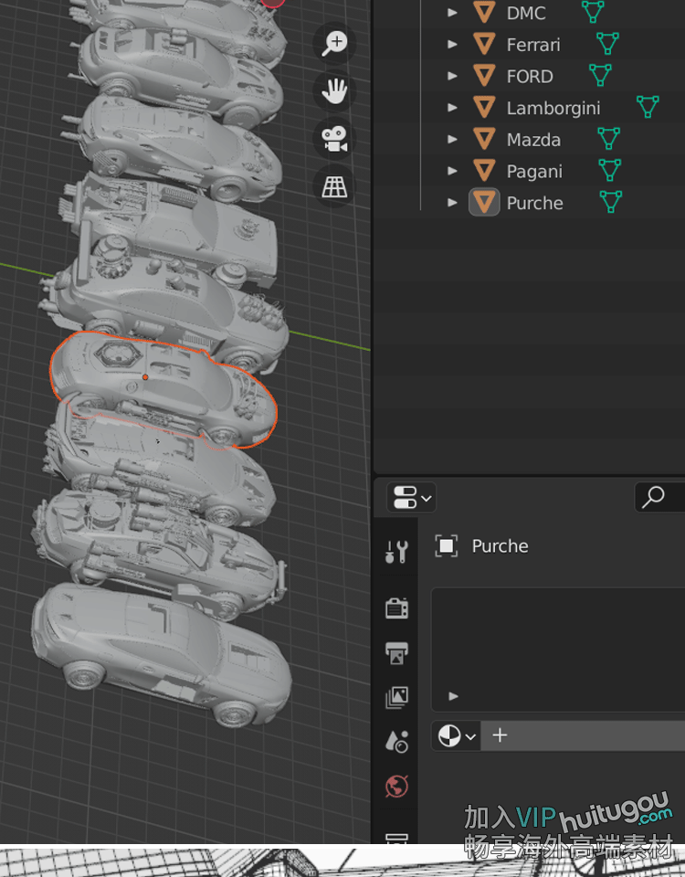The width and height of the screenshot is (685, 877).
Task: Open the World properties tab
Action: (x=396, y=786)
